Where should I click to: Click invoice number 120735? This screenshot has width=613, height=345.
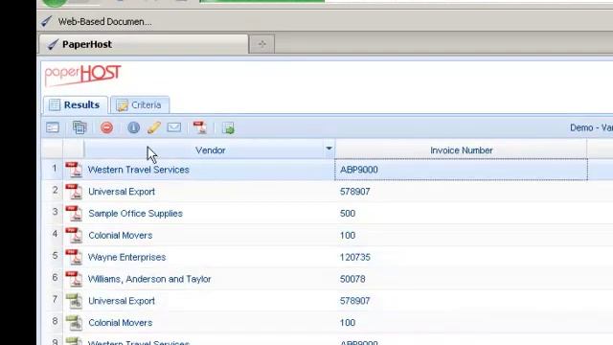pos(355,258)
